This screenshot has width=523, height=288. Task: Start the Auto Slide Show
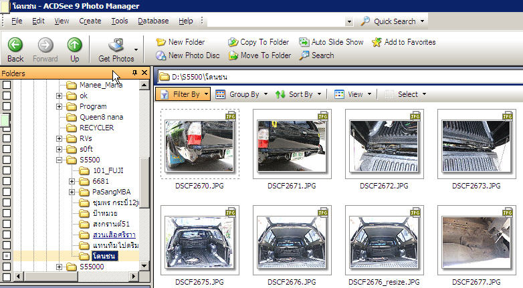click(304, 42)
